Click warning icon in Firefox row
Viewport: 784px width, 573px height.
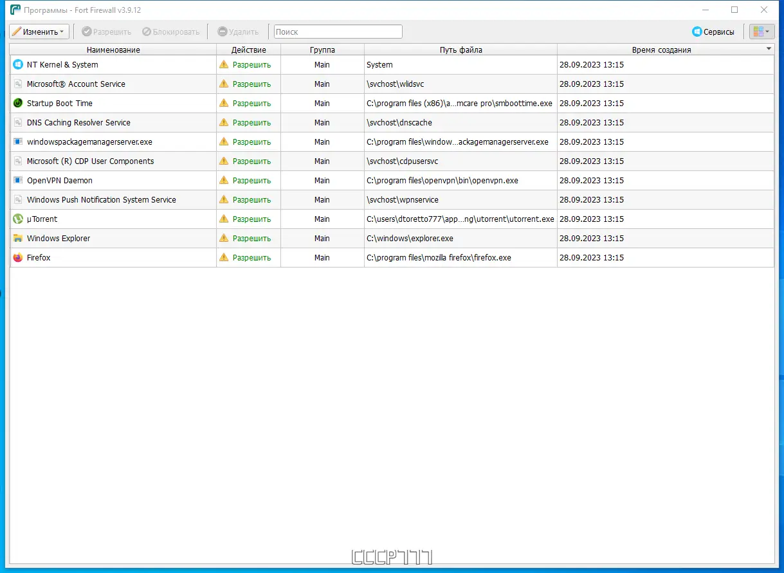(224, 257)
